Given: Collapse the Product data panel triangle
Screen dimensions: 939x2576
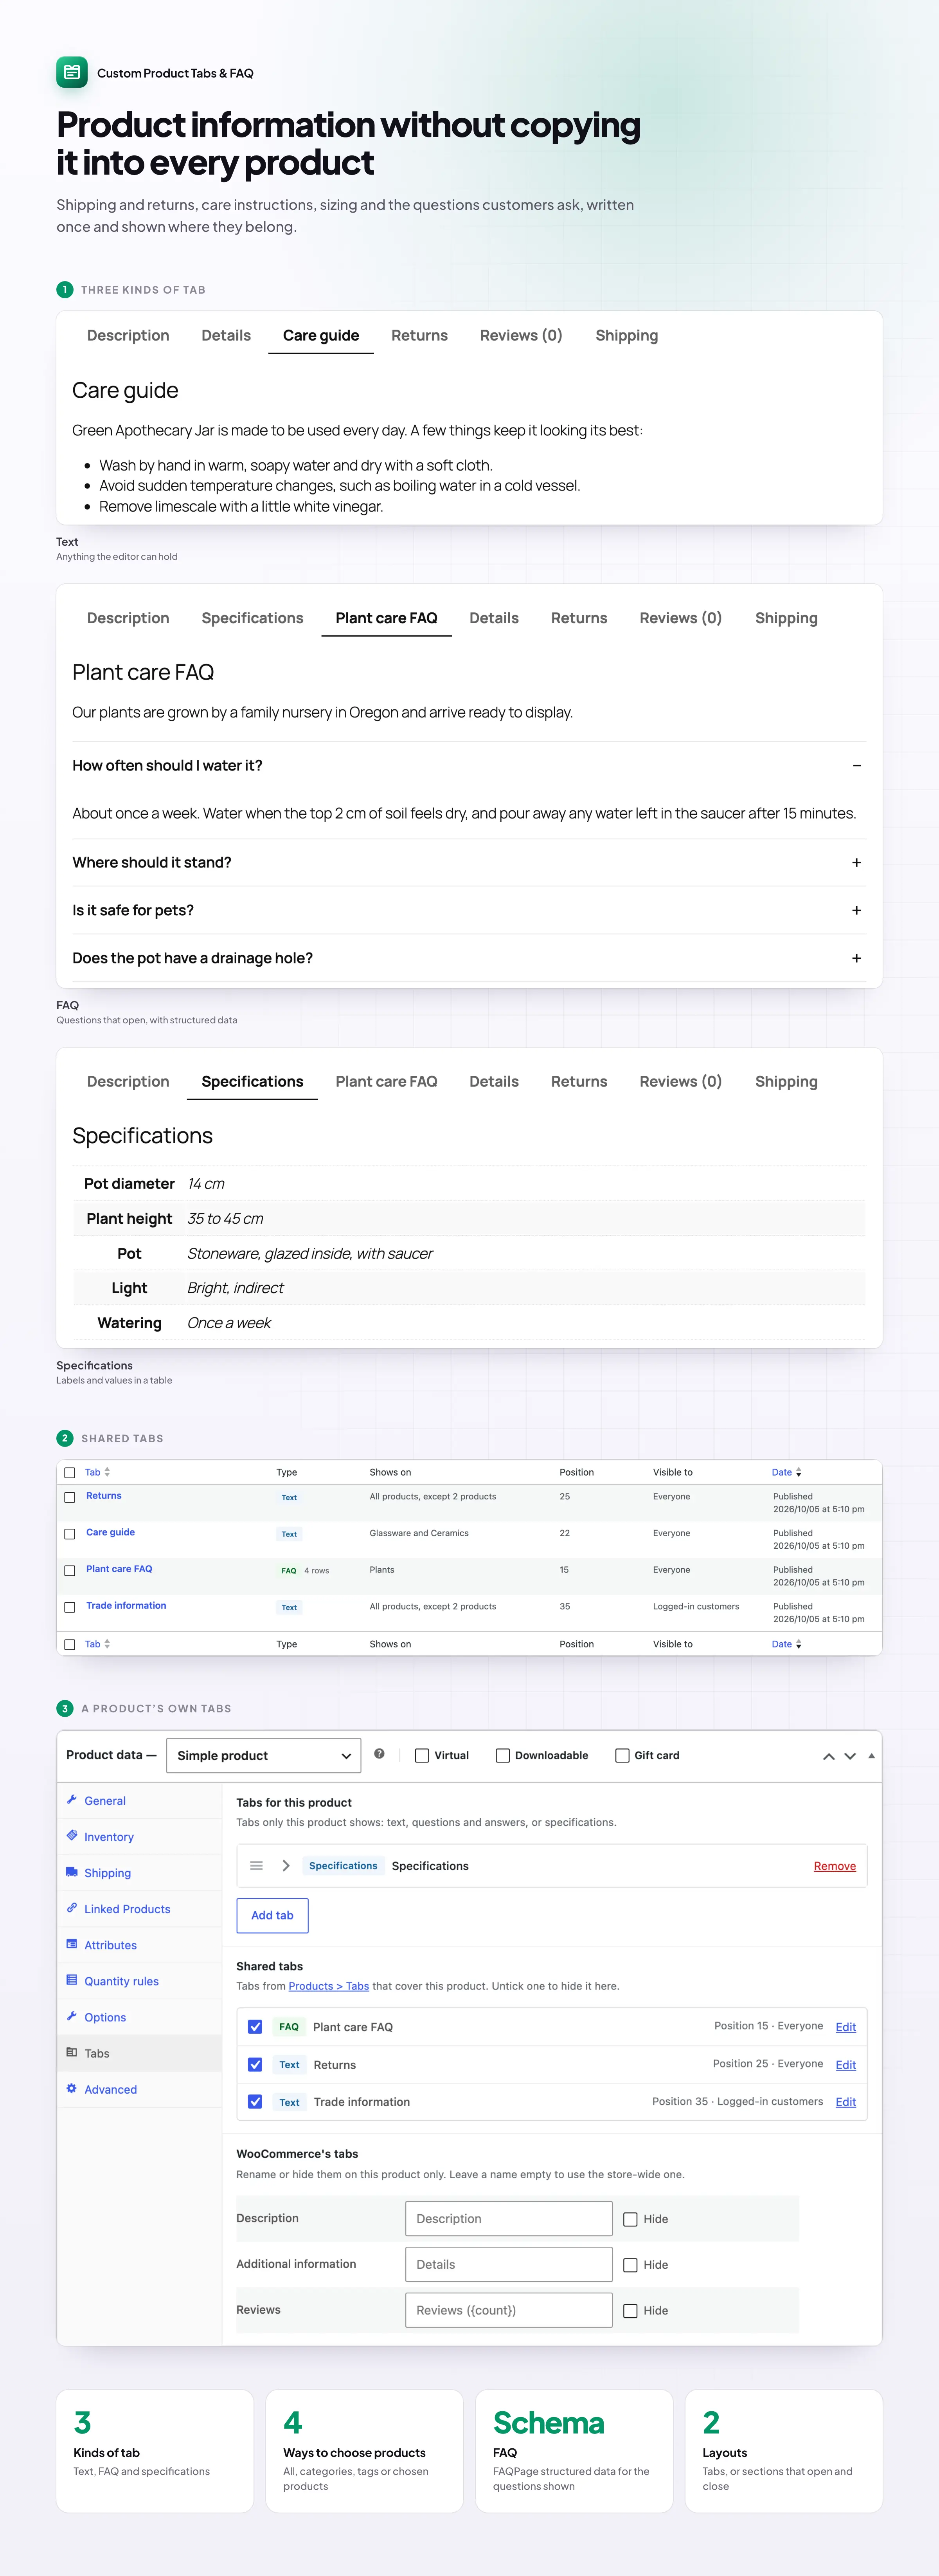Looking at the screenshot, I should 871,1755.
